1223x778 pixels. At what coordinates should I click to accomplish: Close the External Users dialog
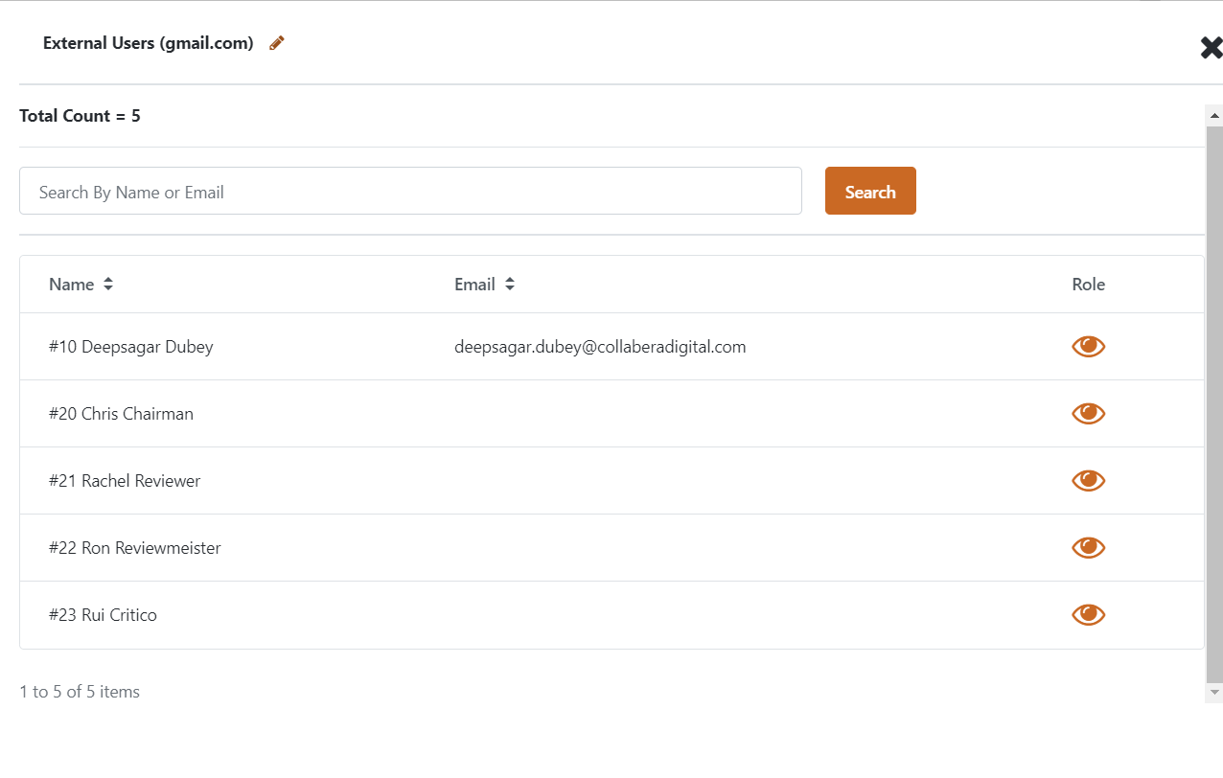1210,47
